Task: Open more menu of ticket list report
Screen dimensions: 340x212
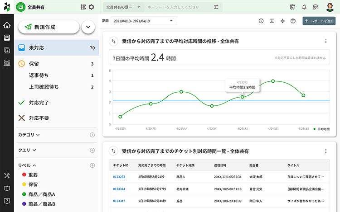Action: (325, 151)
